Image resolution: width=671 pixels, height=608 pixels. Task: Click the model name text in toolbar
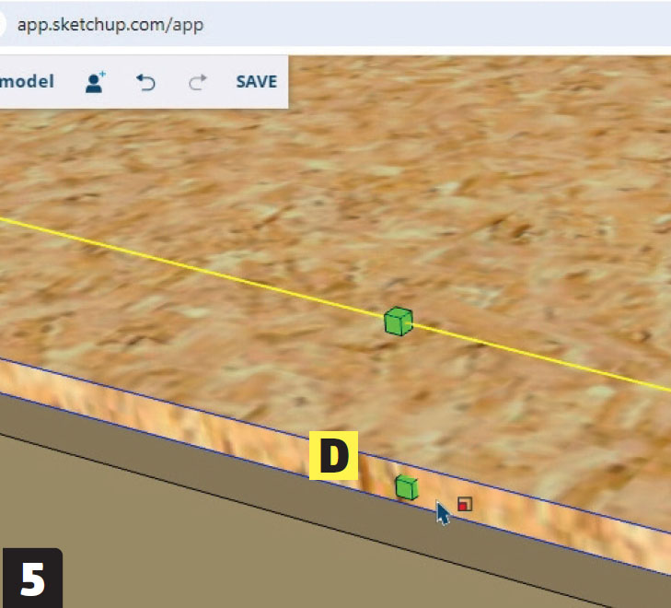tap(27, 81)
